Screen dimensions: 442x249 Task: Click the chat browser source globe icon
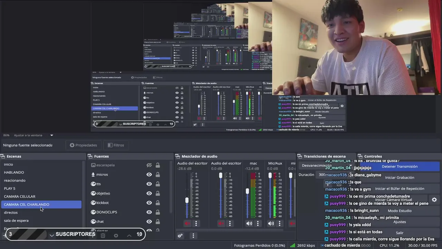click(93, 221)
